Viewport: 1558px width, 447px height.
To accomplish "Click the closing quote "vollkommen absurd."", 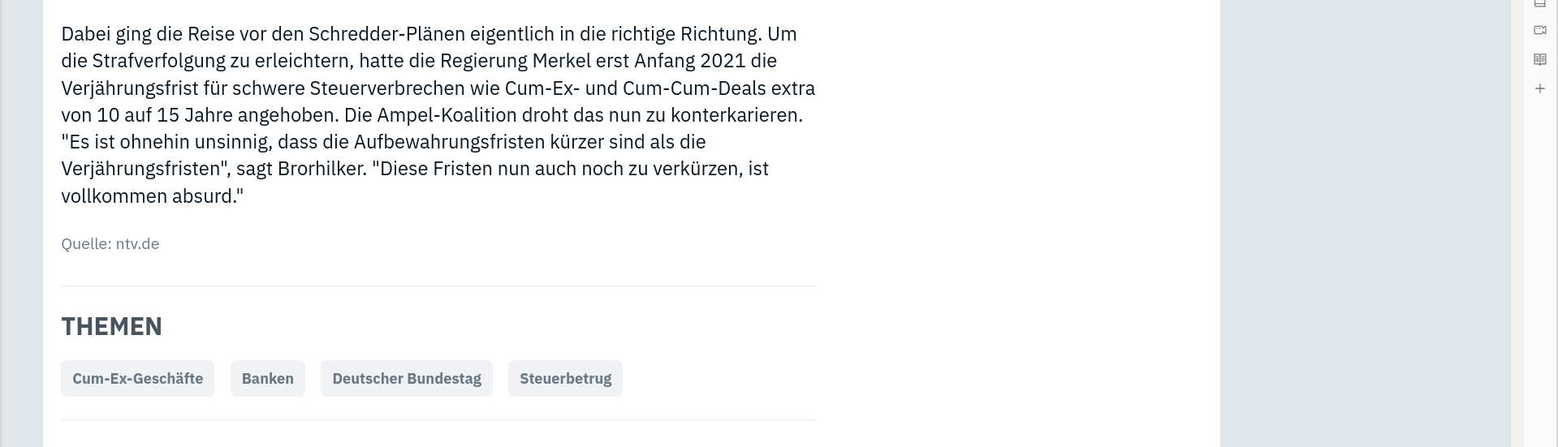I will [153, 196].
